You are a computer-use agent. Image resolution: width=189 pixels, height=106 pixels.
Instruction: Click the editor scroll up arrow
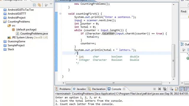point(174,5)
